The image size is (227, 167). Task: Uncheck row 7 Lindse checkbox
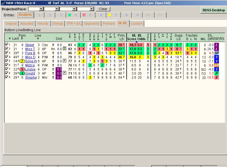click(7, 69)
